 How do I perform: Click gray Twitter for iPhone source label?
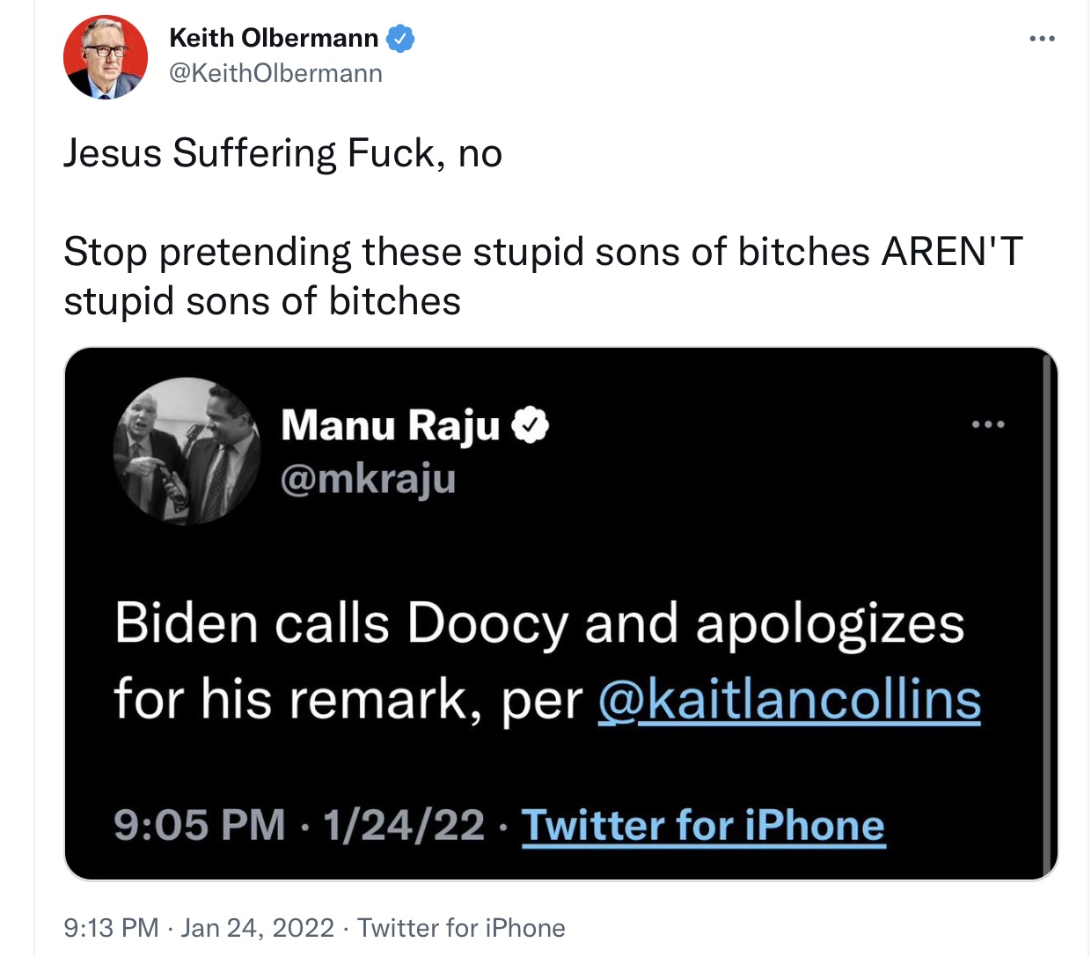461,928
